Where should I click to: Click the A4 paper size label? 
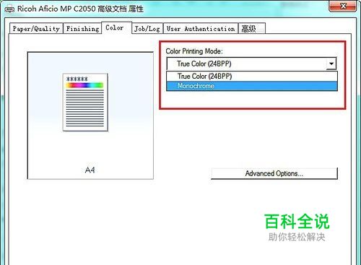click(90, 170)
